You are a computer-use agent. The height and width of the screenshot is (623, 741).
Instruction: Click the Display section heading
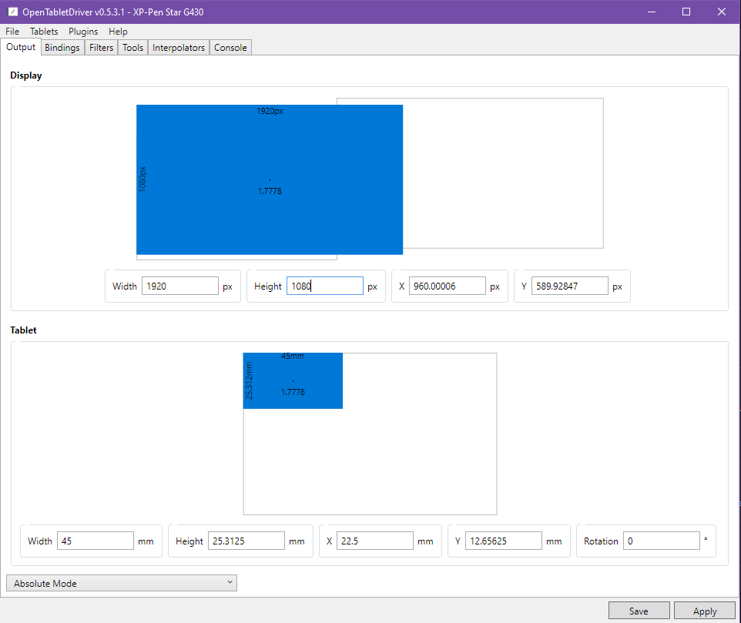click(x=26, y=75)
